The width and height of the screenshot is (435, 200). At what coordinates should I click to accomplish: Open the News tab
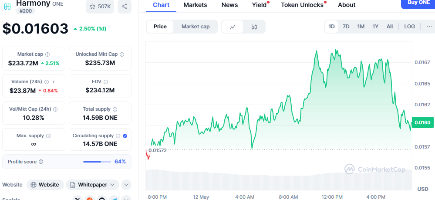coord(230,5)
